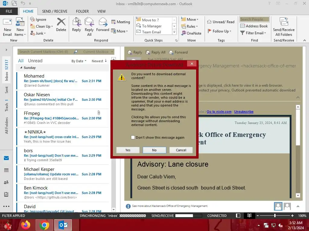Open the Follow Up flag menu
Screen dimensions: 309x231
pos(219,31)
